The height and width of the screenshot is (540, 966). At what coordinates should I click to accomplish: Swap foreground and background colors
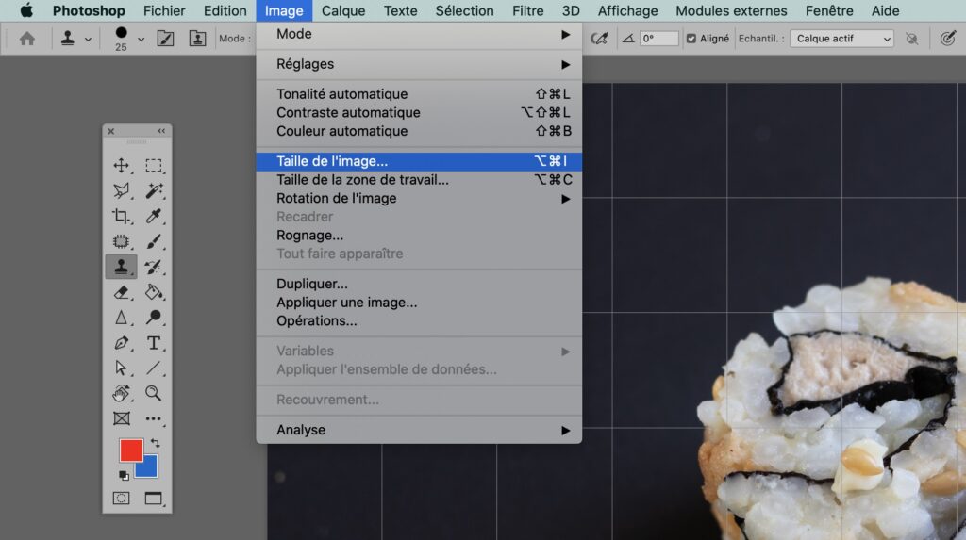pyautogui.click(x=155, y=442)
